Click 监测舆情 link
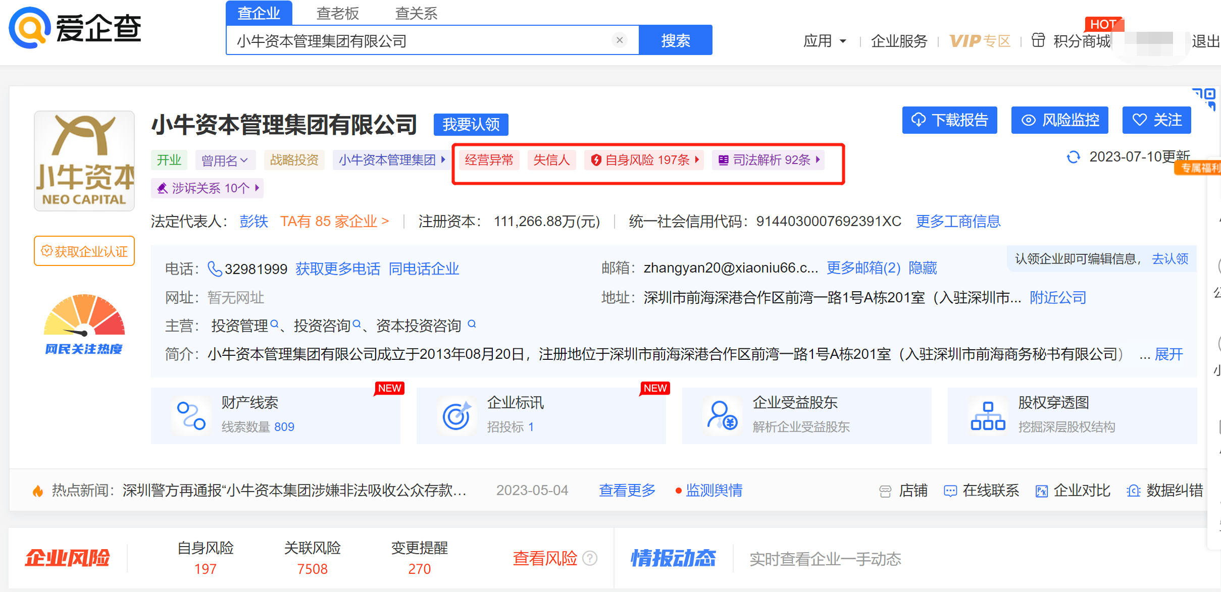The height and width of the screenshot is (592, 1221). coord(714,490)
